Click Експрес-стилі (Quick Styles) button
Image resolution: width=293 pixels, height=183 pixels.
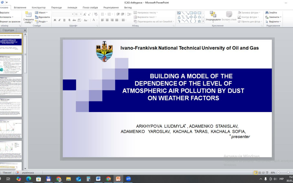229,16
